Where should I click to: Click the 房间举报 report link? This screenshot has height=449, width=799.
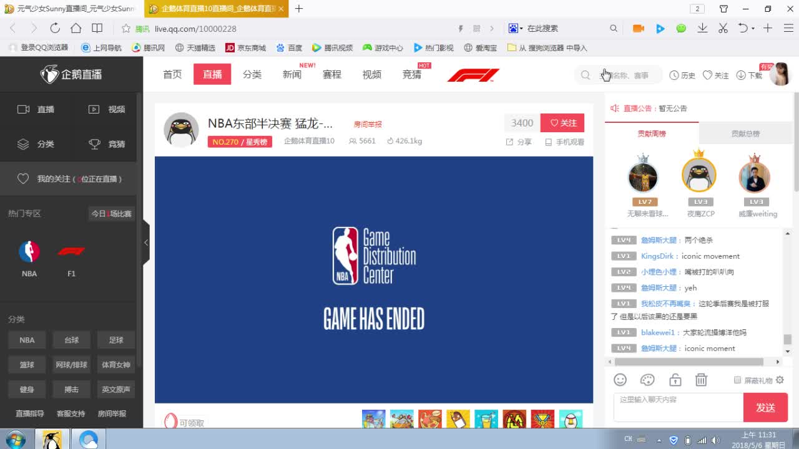click(368, 124)
